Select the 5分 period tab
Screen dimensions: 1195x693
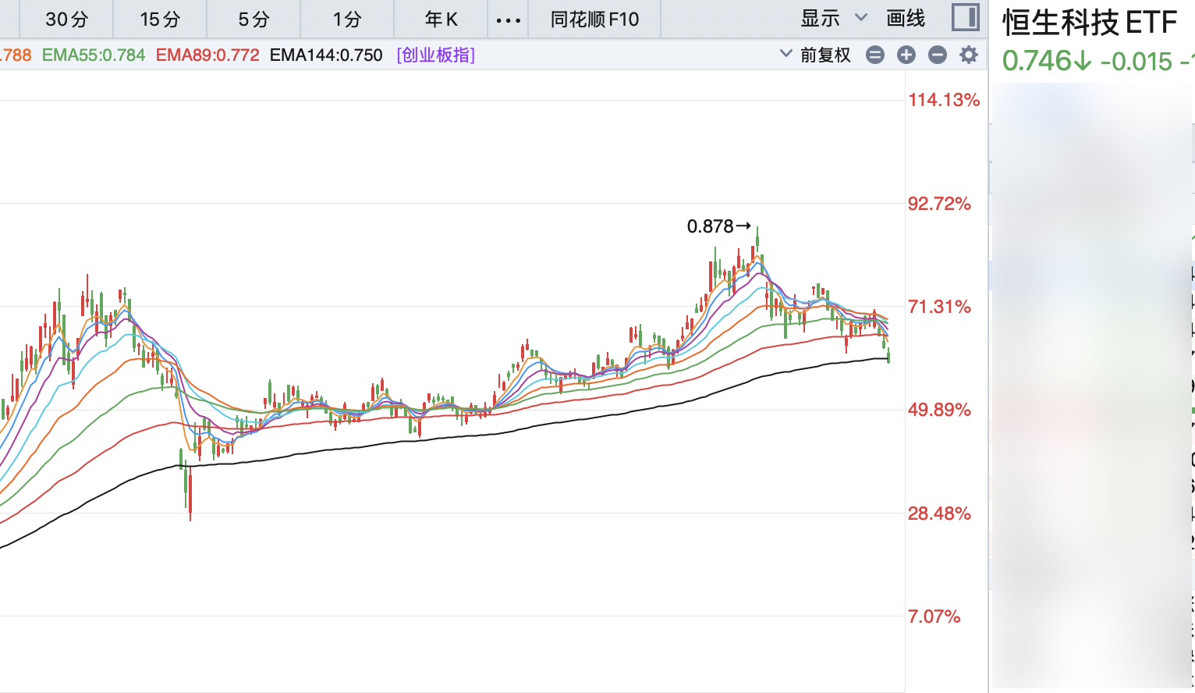coord(254,20)
